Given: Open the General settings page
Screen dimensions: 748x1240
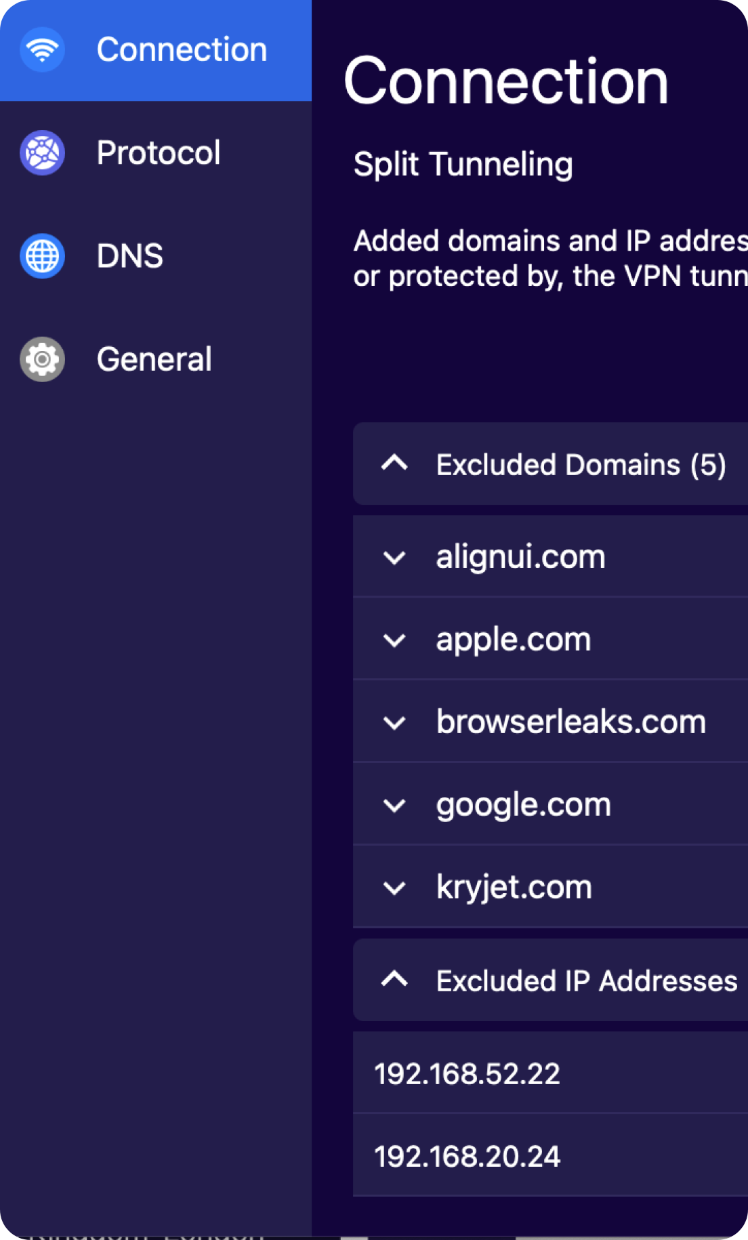Looking at the screenshot, I should point(154,359).
